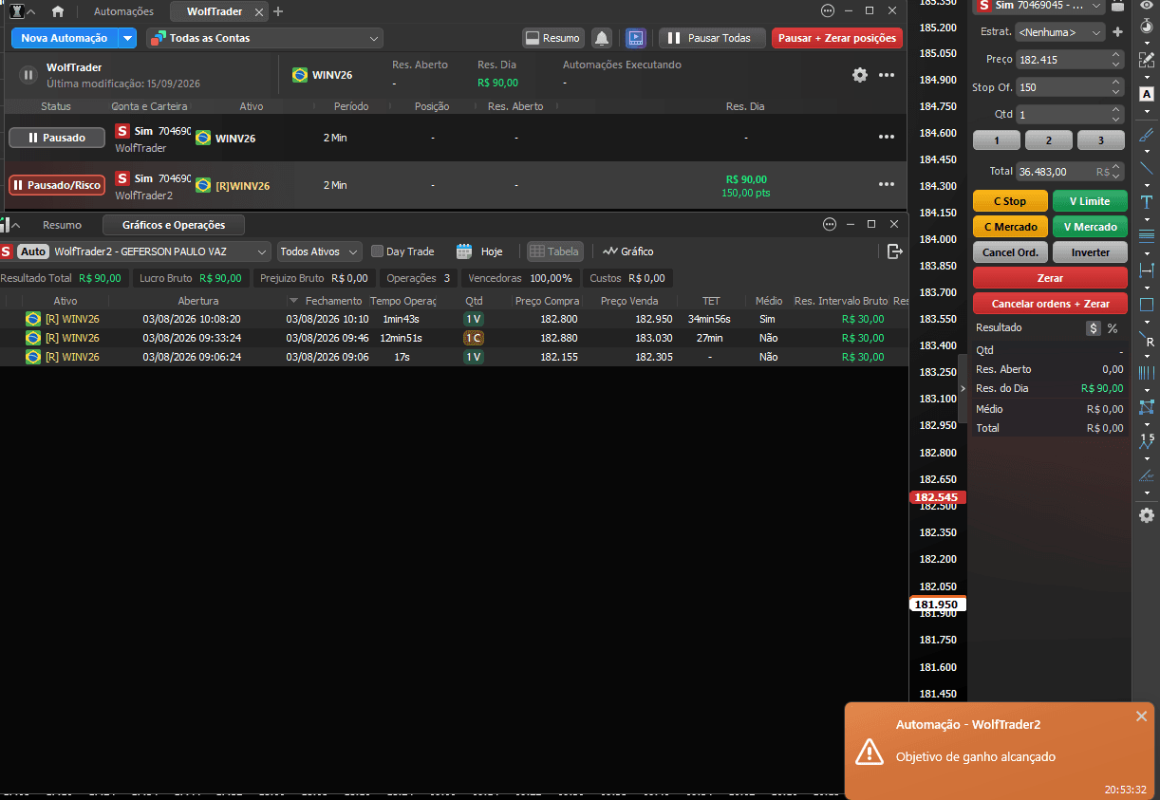Select the Gráficos e Operações tab
Image resolution: width=1160 pixels, height=800 pixels.
(x=174, y=225)
